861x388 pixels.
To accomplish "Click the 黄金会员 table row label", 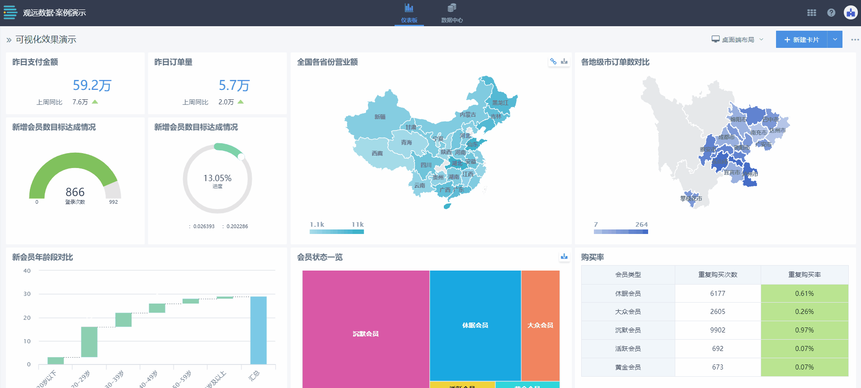I will click(628, 367).
